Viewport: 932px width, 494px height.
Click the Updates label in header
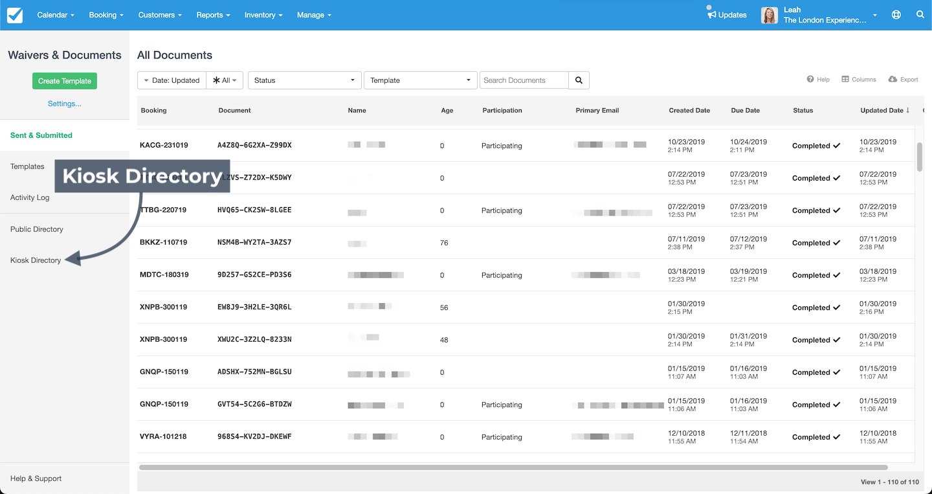(x=733, y=15)
